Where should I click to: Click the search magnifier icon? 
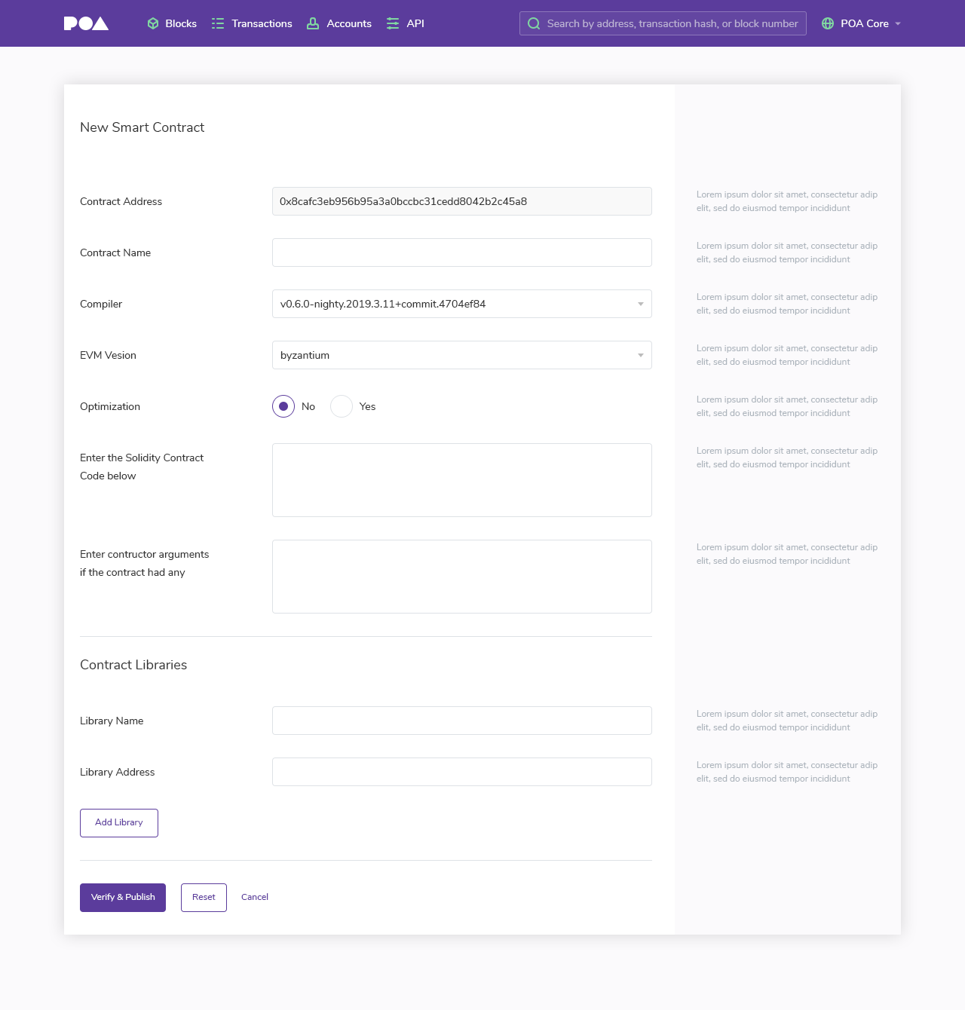534,23
